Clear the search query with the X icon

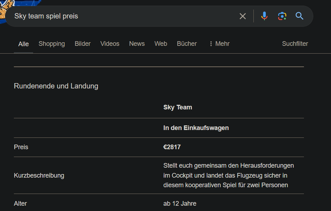tap(242, 16)
